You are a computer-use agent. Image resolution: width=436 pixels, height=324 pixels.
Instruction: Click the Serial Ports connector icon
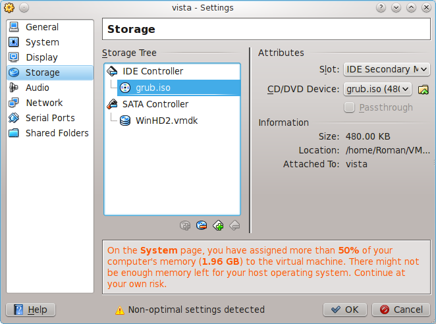[x=14, y=118]
